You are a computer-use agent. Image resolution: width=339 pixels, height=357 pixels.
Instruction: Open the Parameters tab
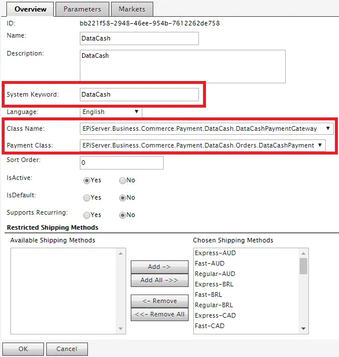point(82,9)
